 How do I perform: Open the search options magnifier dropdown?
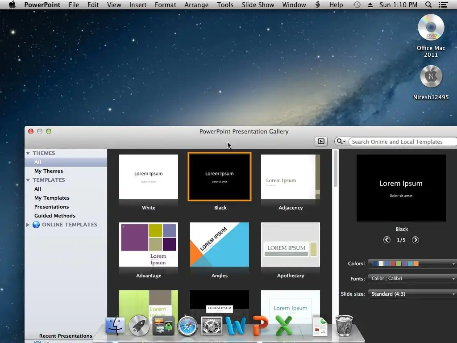click(341, 142)
